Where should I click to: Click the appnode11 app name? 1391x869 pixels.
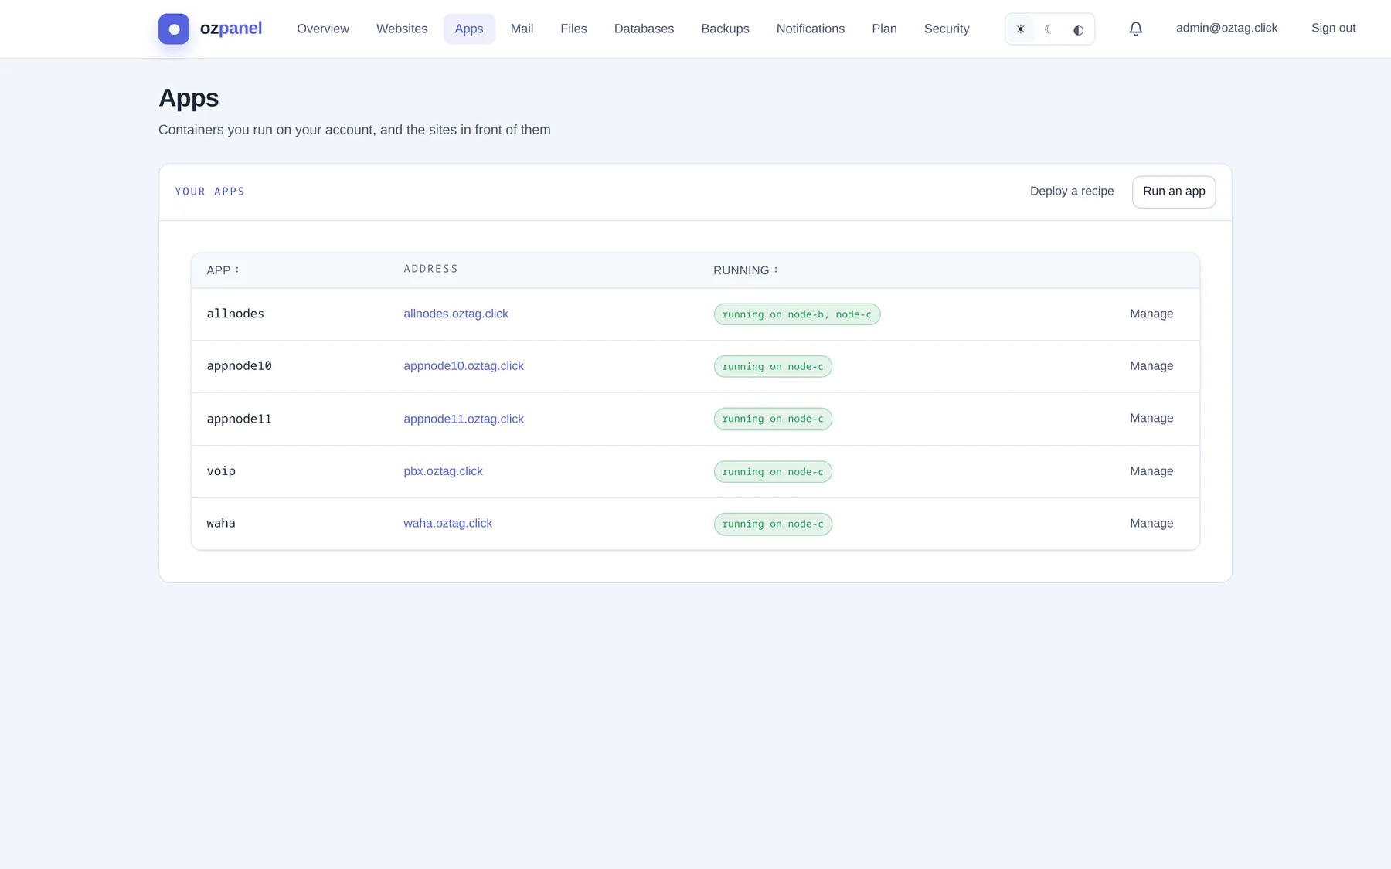239,419
